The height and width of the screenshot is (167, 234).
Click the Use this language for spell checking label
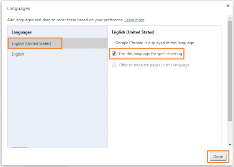click(x=150, y=54)
